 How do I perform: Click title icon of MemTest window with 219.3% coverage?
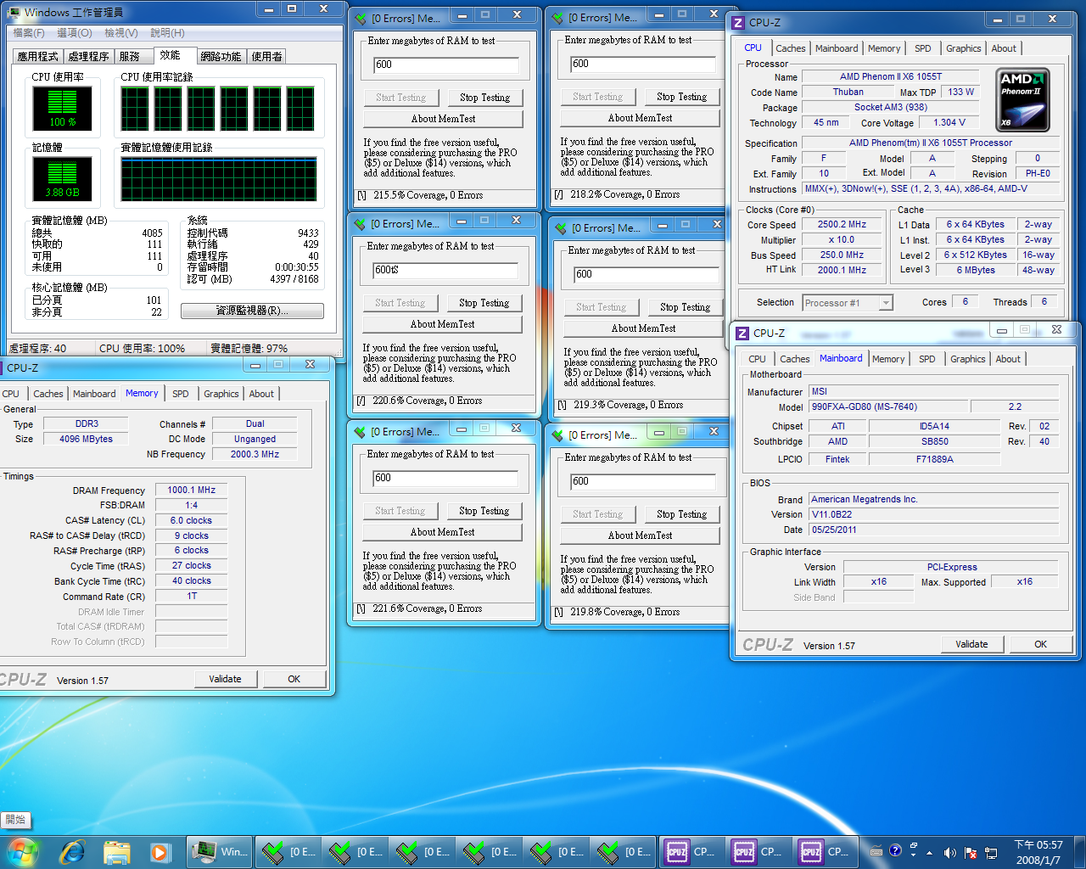[561, 227]
